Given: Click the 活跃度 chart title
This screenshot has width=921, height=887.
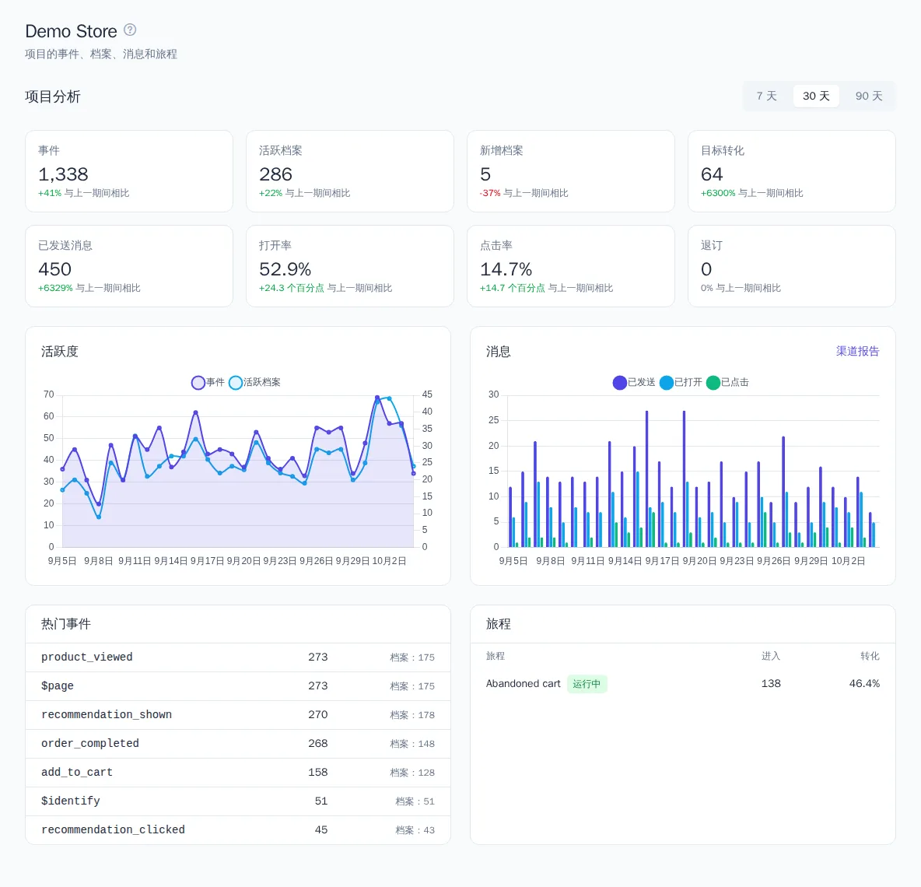Looking at the screenshot, I should pyautogui.click(x=59, y=352).
